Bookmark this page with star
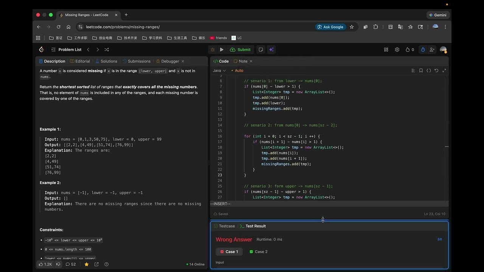This screenshot has width=484, height=272. 352,27
